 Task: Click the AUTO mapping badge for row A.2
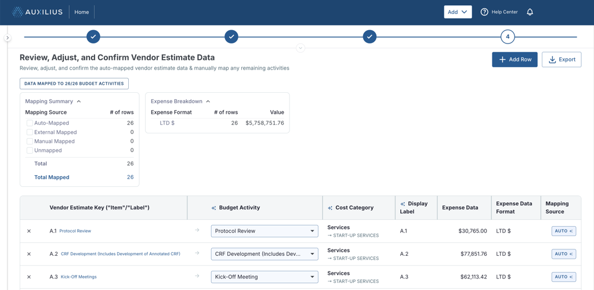564,254
